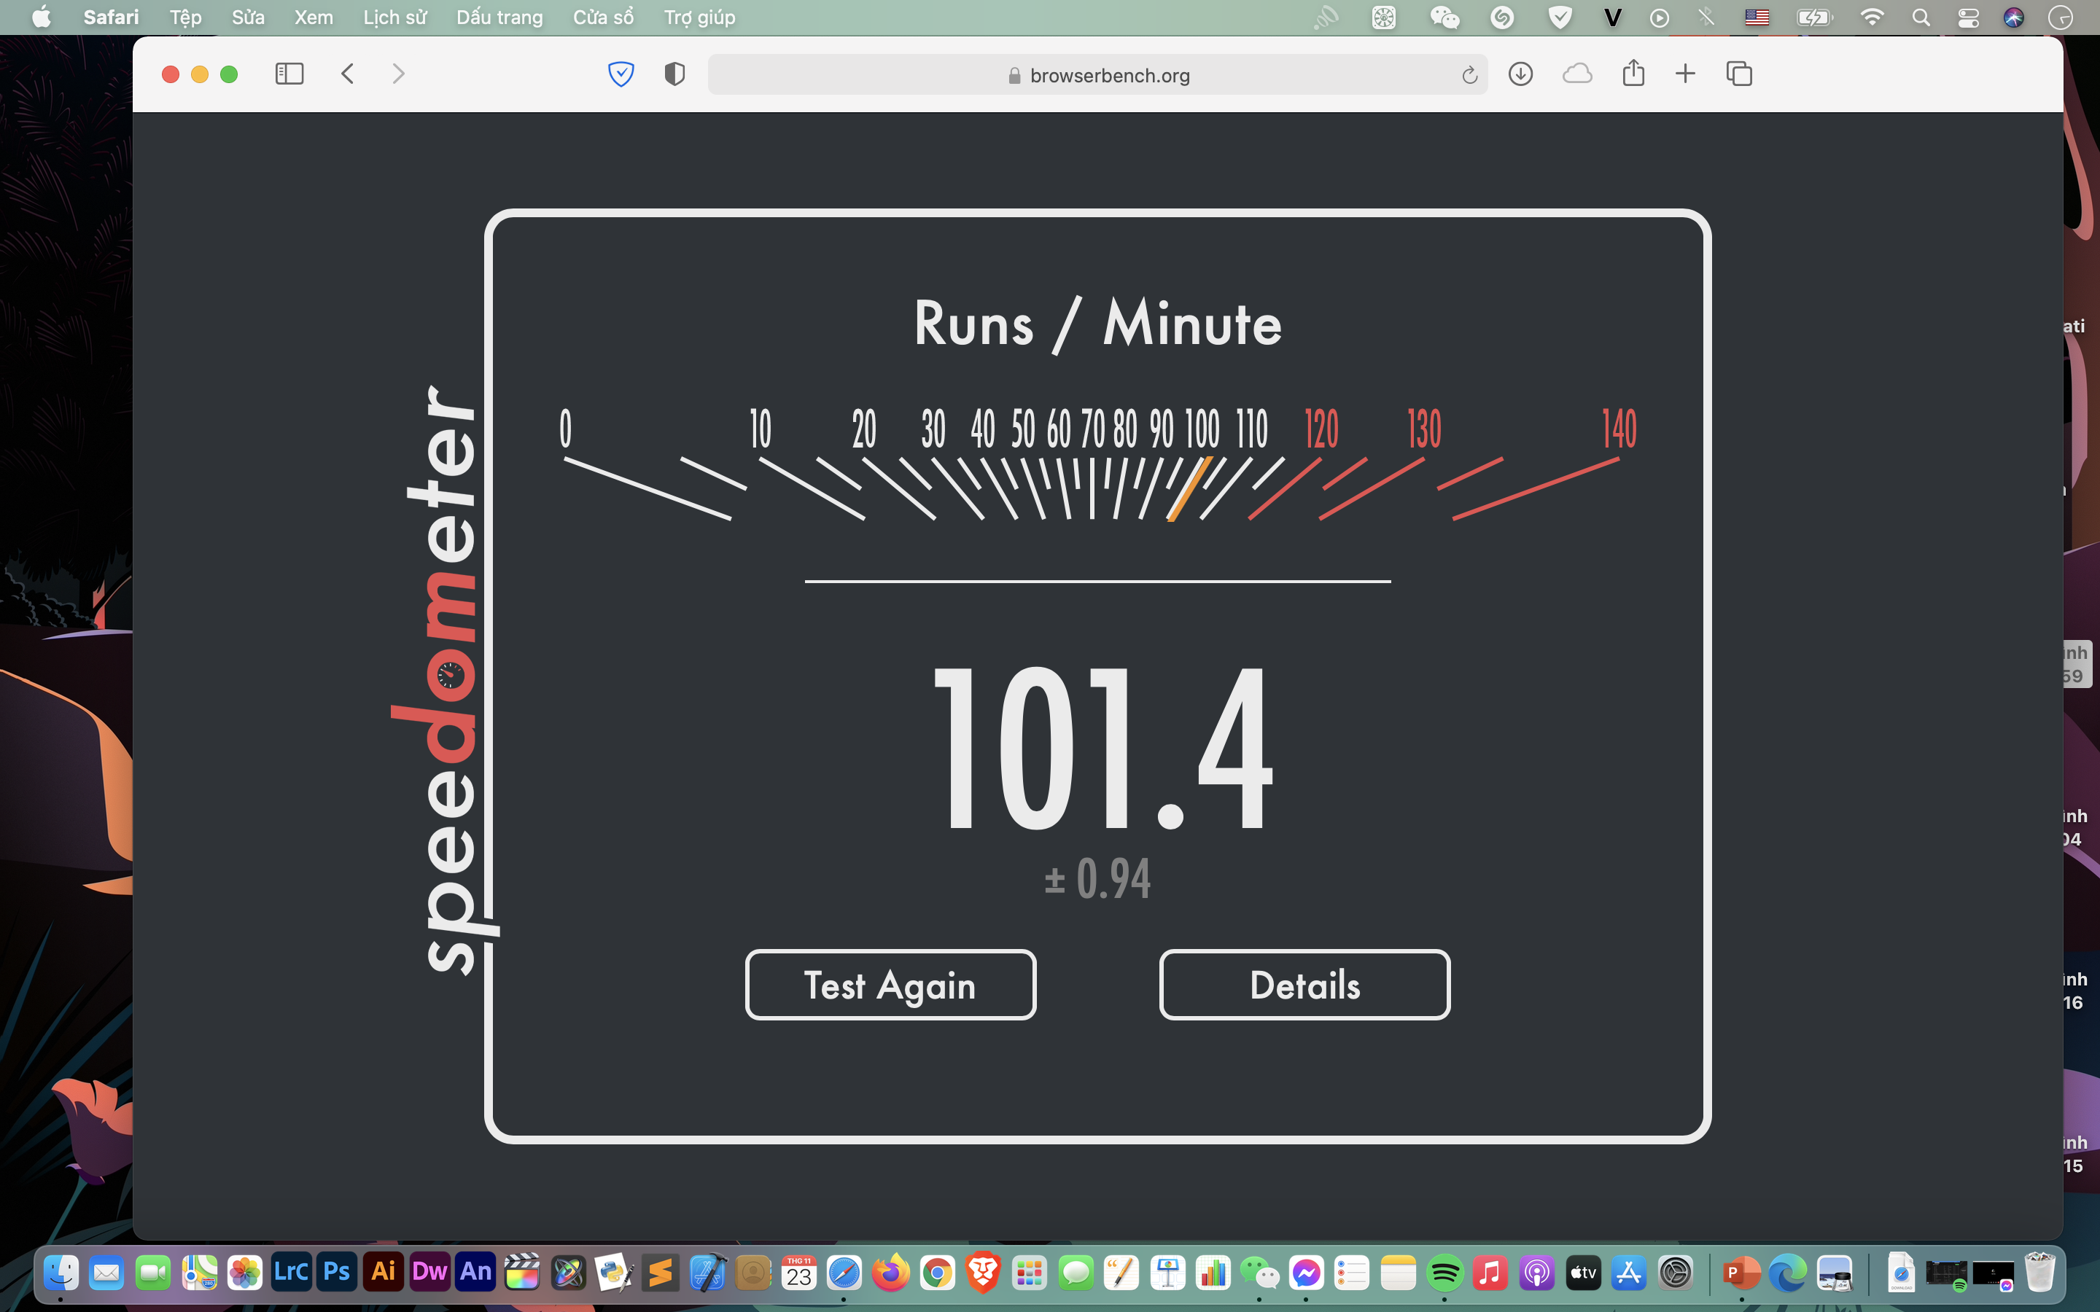Click the blue shield extension icon
This screenshot has width=2100, height=1312.
pos(621,74)
